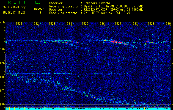Click the 0.9 kHz frequency axis label

(2, 63)
